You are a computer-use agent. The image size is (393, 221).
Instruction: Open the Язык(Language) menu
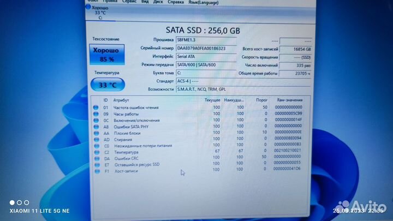click(203, 3)
